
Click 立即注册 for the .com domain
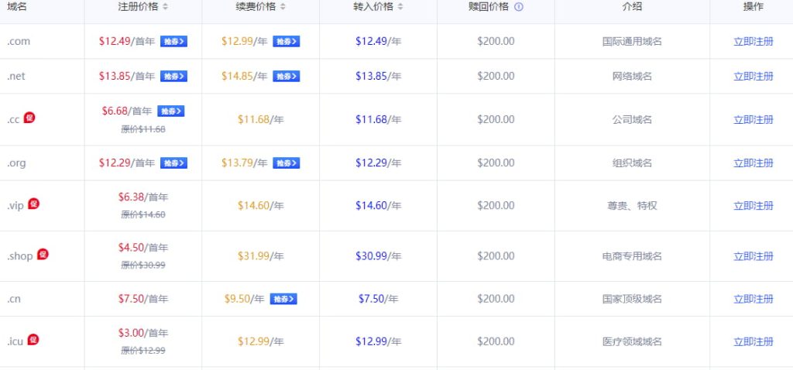point(753,42)
